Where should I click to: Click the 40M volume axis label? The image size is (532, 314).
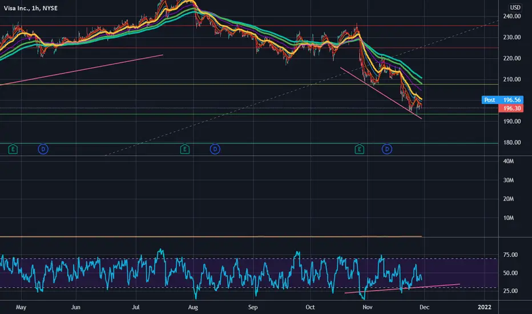coord(508,161)
